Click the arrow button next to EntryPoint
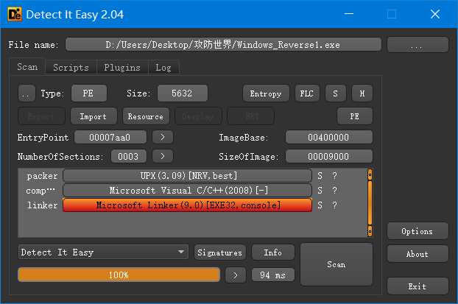 coord(163,137)
